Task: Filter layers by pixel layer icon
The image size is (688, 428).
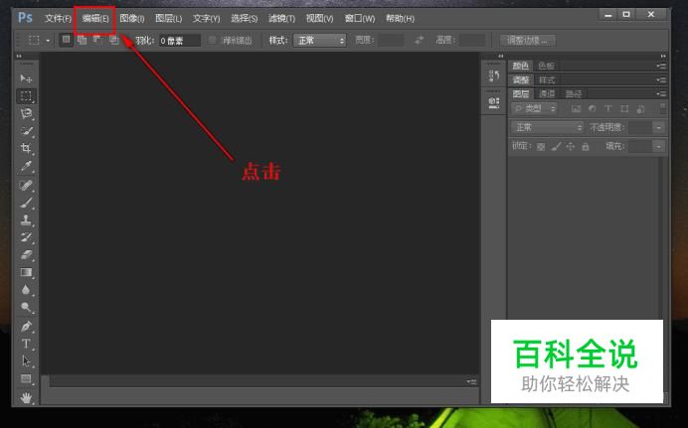Action: point(576,108)
